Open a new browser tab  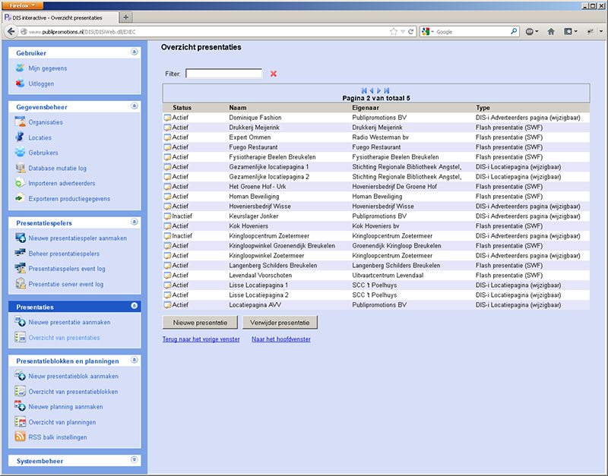[125, 17]
